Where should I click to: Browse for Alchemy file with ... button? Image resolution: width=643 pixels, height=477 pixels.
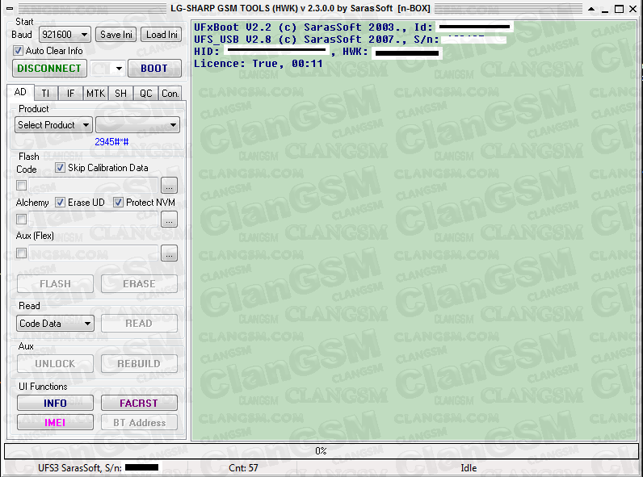click(169, 220)
